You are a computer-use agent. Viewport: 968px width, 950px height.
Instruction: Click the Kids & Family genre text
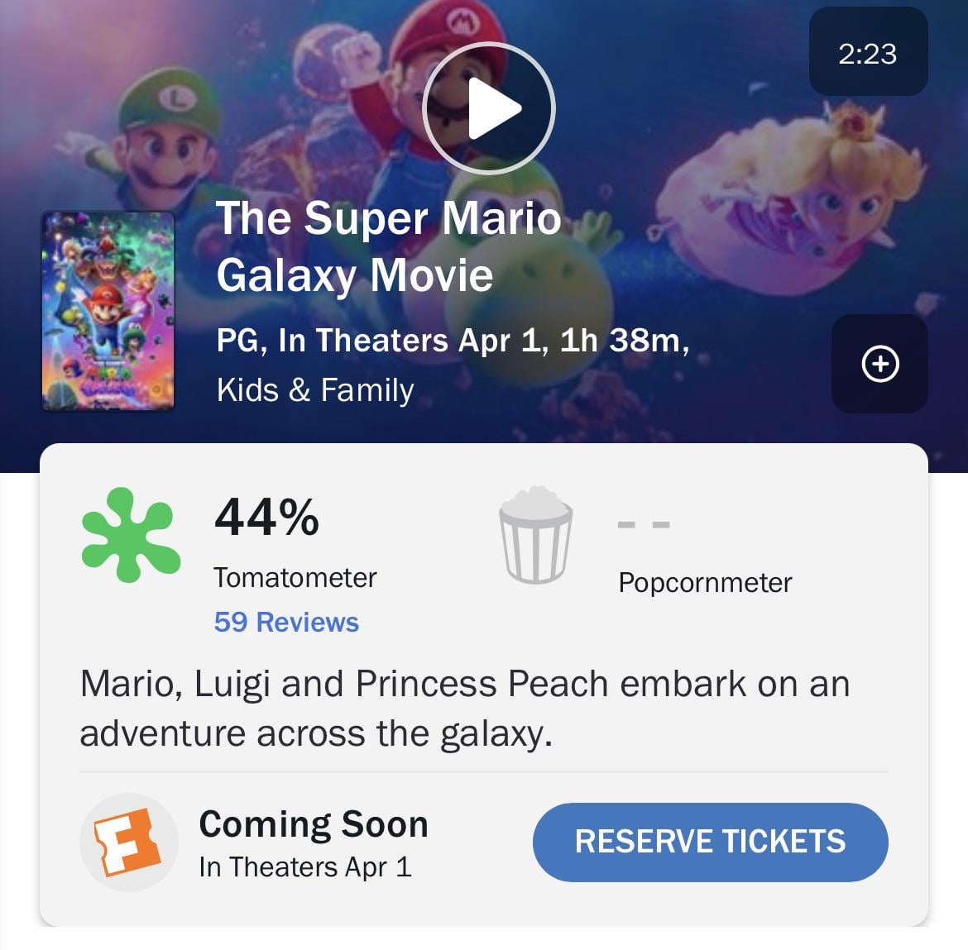pyautogui.click(x=315, y=389)
